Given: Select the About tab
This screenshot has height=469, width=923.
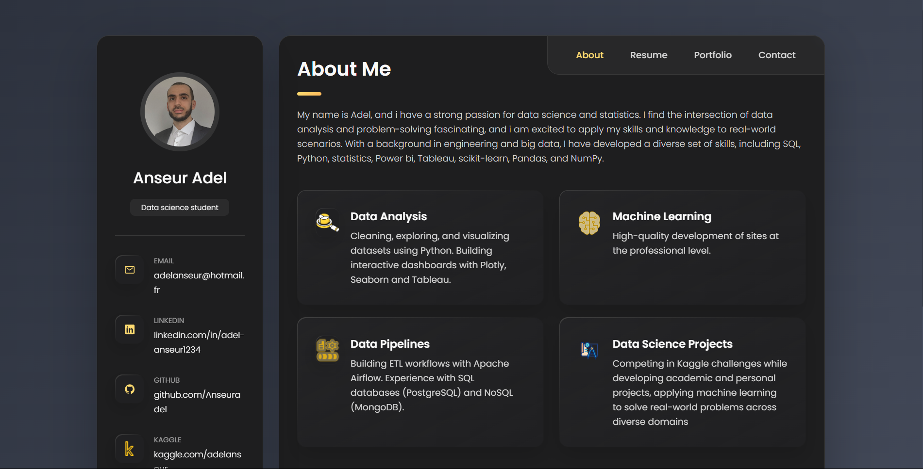Looking at the screenshot, I should click(x=589, y=55).
